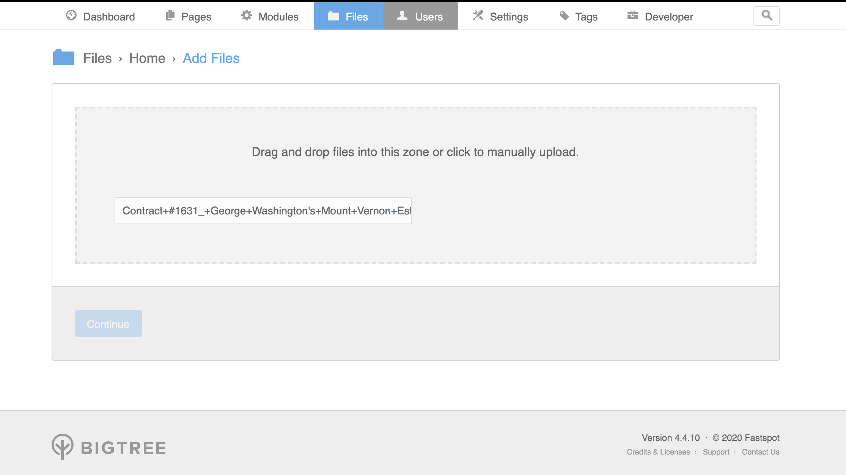Open the Tags section
Viewport: 846px width, 475px height.
pos(579,16)
